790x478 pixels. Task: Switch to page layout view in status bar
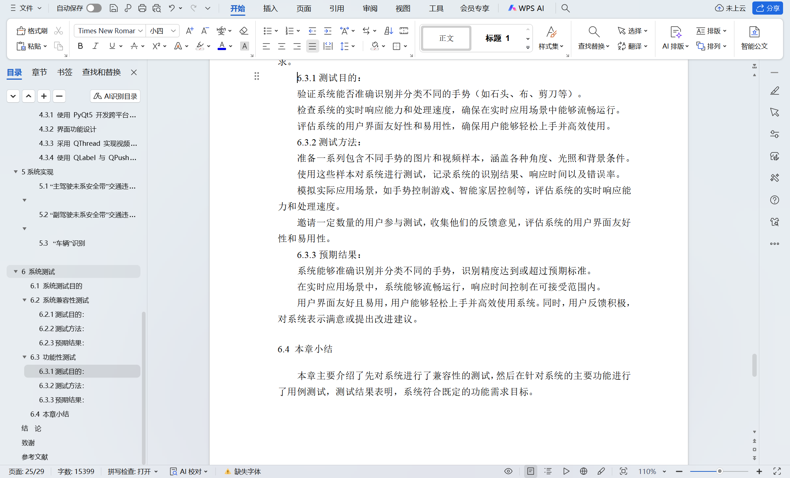tap(531, 471)
